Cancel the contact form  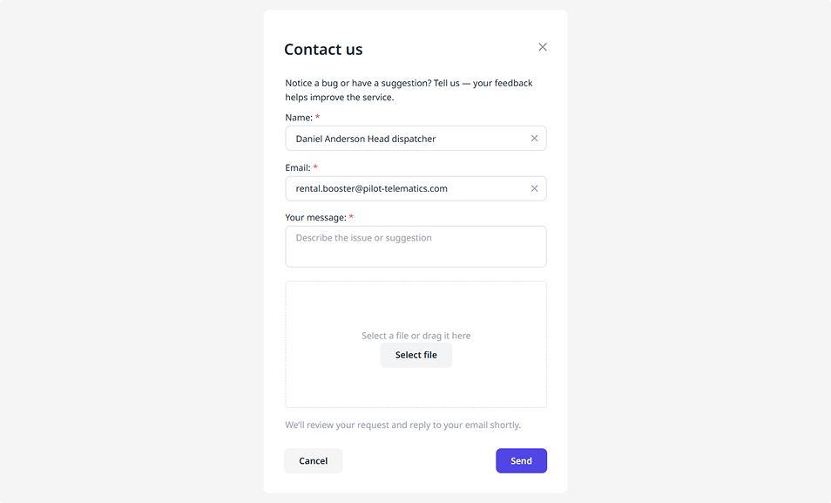coord(313,461)
